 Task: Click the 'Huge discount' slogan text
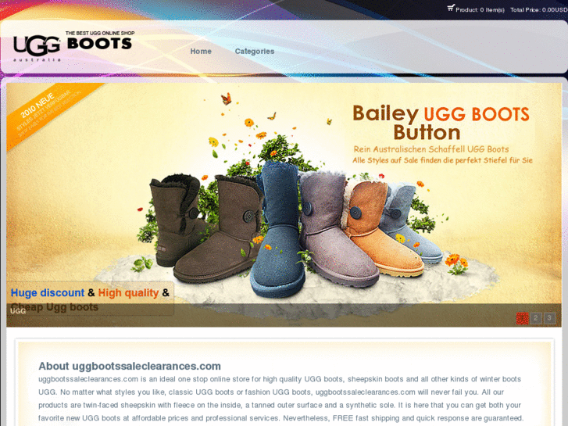click(x=48, y=292)
